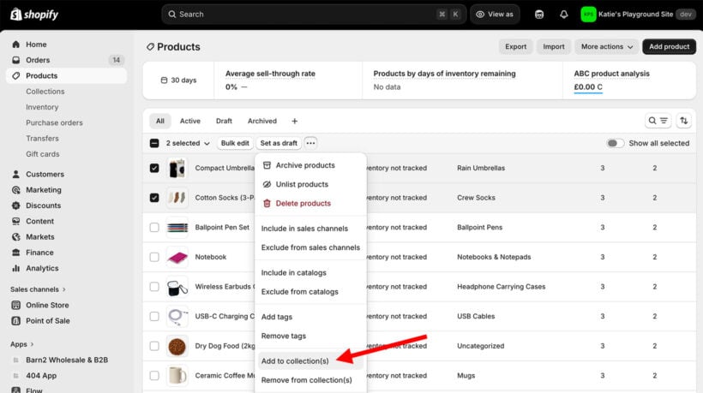Check the Notebook row checkbox

154,257
